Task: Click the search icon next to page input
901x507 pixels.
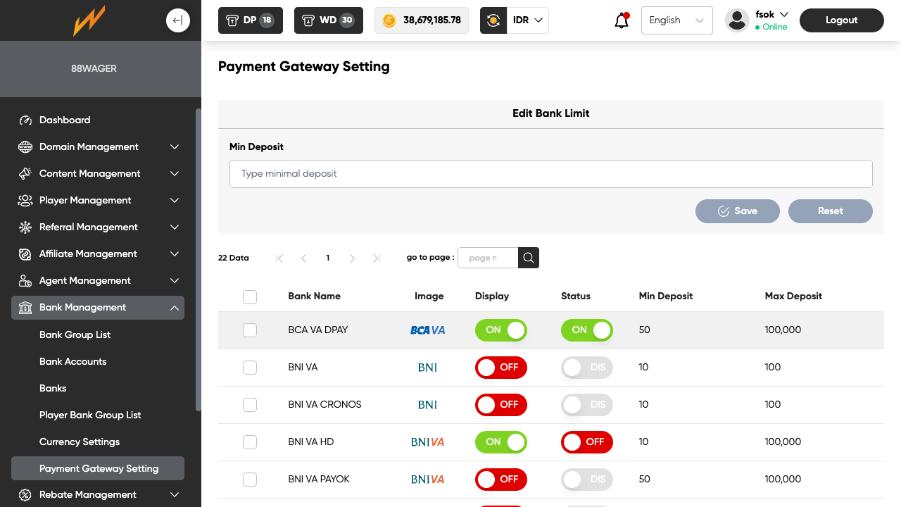Action: [x=529, y=258]
